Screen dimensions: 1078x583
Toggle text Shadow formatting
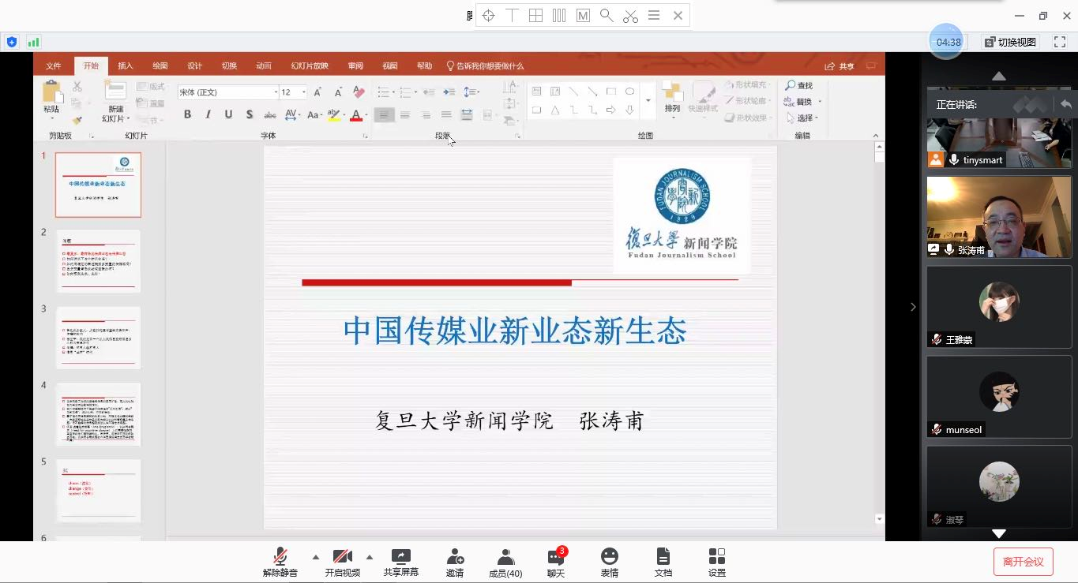pos(250,115)
